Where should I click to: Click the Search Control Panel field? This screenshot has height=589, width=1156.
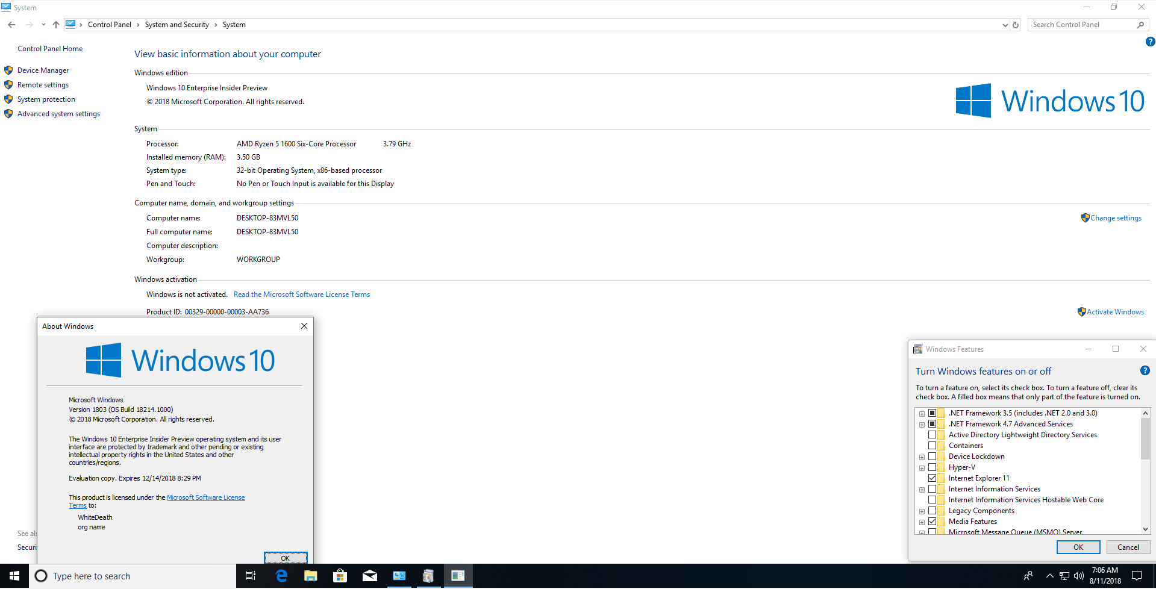pyautogui.click(x=1081, y=25)
